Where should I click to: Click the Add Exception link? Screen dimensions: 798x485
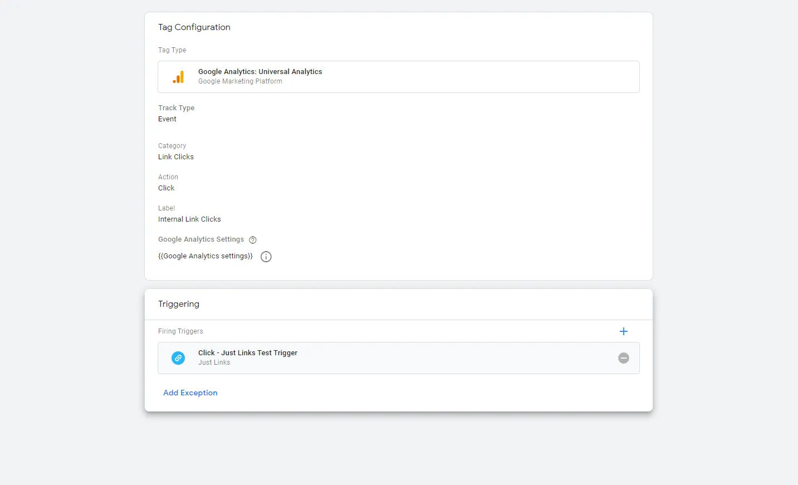[190, 393]
